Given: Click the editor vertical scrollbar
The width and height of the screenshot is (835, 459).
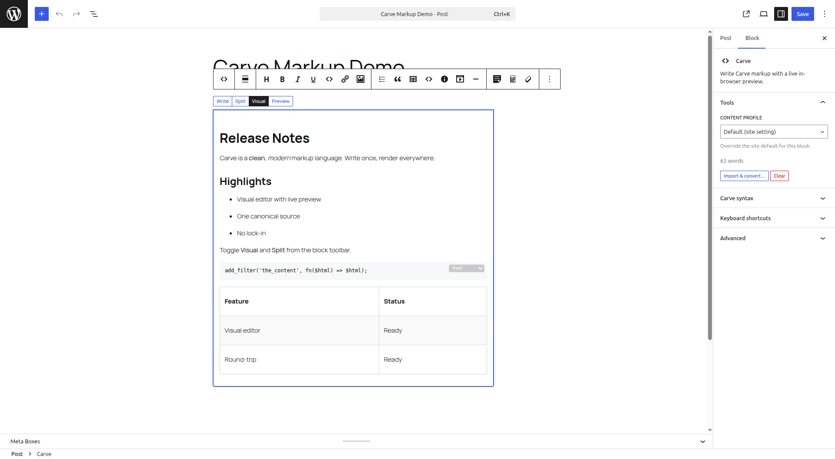Looking at the screenshot, I should pyautogui.click(x=710, y=187).
